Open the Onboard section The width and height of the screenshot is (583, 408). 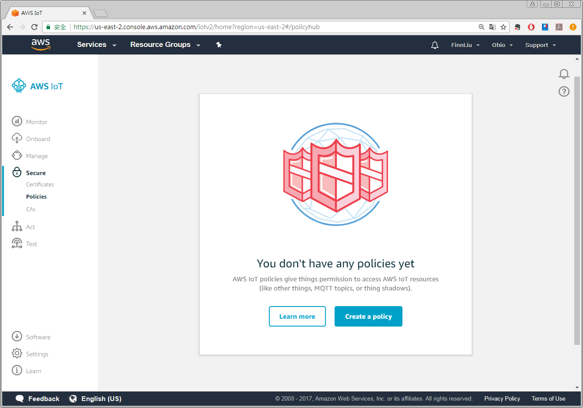(x=38, y=139)
